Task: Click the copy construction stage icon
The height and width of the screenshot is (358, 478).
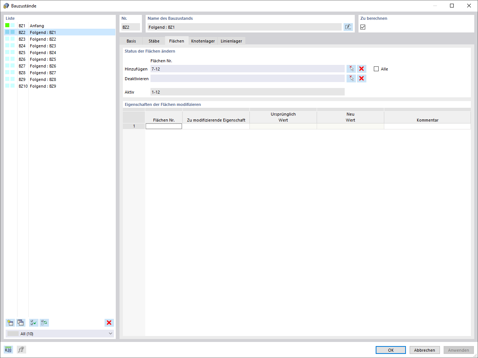Action: point(21,323)
